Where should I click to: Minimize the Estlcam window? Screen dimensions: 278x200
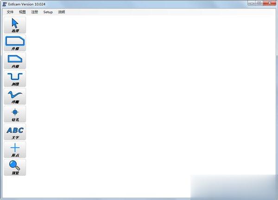tap(252, 3)
